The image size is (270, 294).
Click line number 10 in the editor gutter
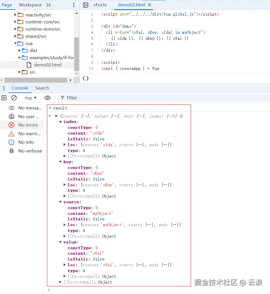91,69
